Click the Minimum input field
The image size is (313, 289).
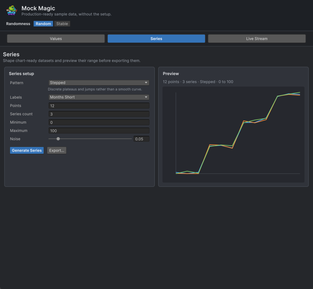point(99,122)
